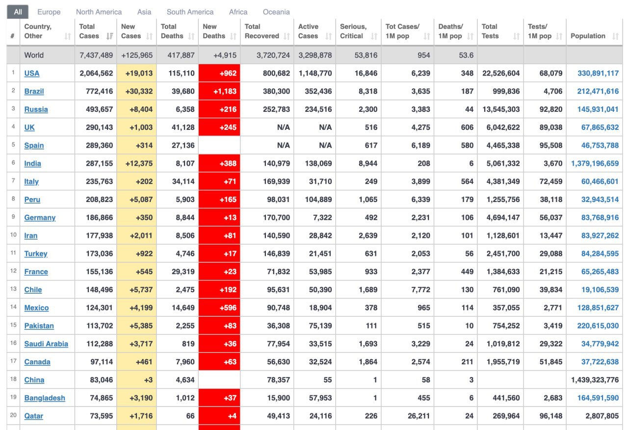Sort by the Country, Other column arrows
This screenshot has height=430, width=628.
pos(68,36)
